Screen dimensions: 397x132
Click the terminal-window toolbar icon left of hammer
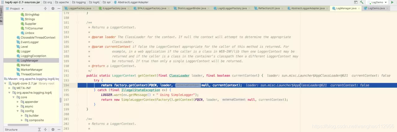click(x=355, y=2)
